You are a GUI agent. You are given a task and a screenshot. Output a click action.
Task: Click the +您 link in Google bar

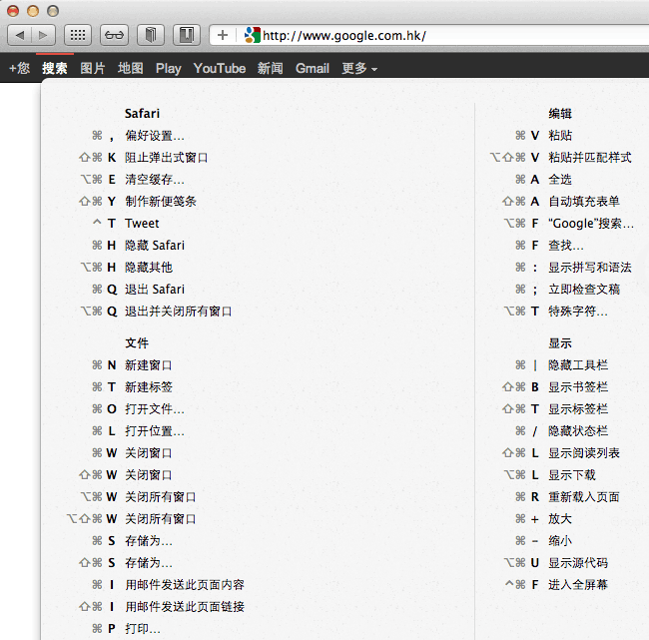click(x=19, y=68)
